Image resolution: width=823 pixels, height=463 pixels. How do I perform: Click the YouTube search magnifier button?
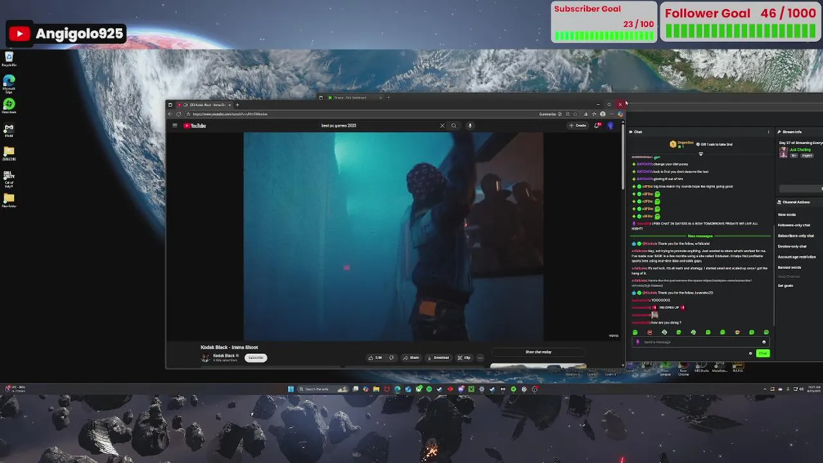[x=454, y=125]
